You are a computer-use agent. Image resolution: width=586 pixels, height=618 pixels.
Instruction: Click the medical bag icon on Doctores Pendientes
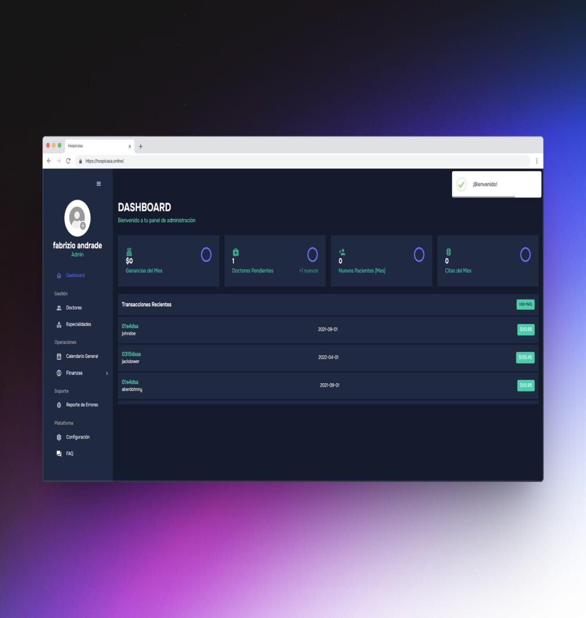[x=235, y=251]
